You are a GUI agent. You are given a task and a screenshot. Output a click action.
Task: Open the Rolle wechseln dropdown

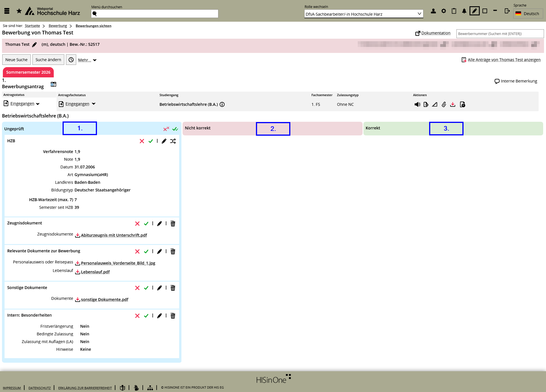click(363, 14)
